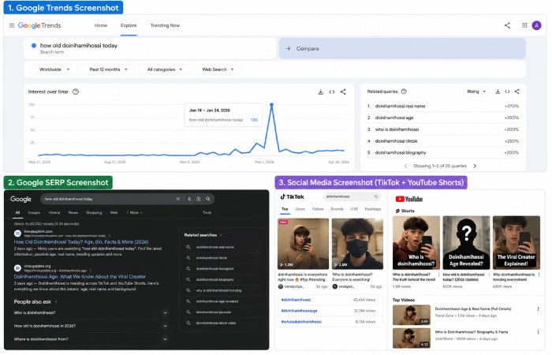Click related query 'doinihamihossi real name' in Trends
The image size is (552, 355).
pos(400,106)
